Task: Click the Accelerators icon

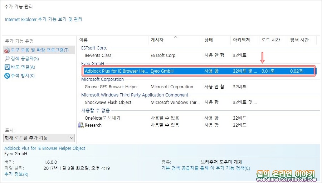Action: pos(7,67)
